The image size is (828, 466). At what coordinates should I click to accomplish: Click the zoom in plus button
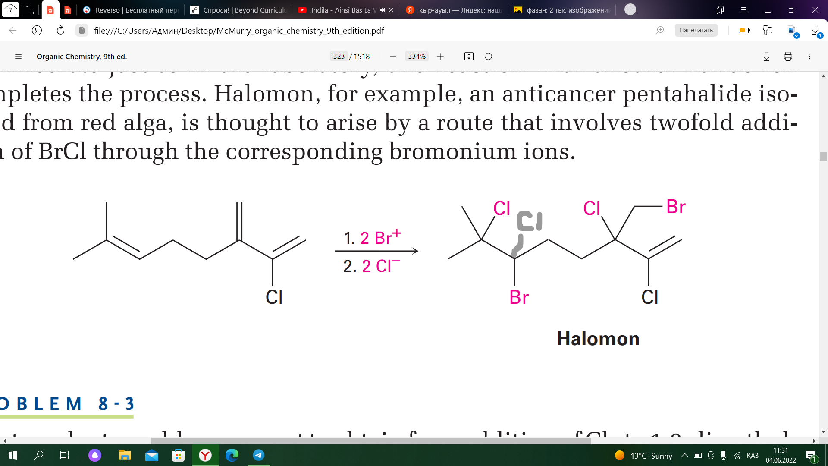pos(440,57)
